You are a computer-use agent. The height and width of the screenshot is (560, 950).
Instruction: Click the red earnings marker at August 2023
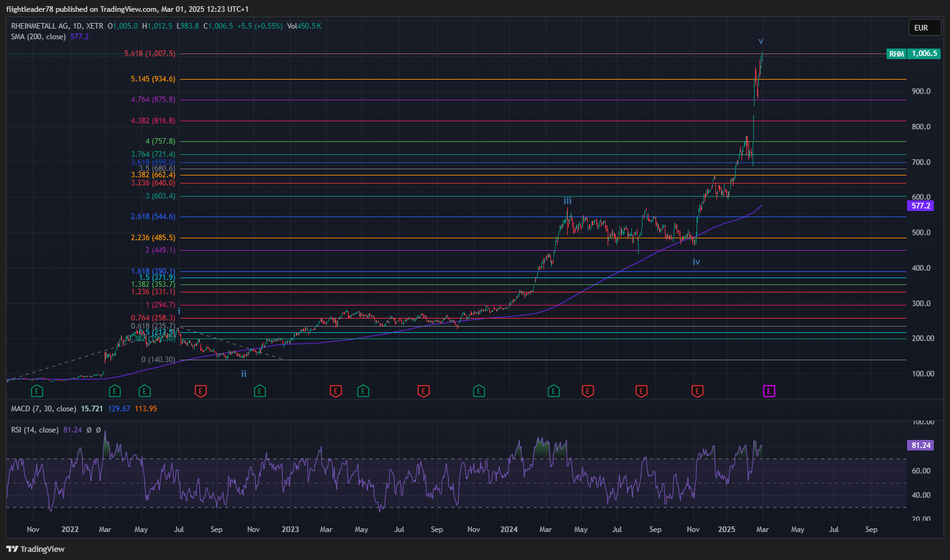423,391
